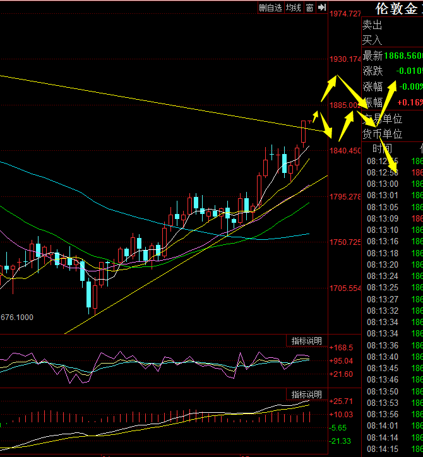
Task: Toggle the 窗 window layout button
Action: click(x=309, y=8)
